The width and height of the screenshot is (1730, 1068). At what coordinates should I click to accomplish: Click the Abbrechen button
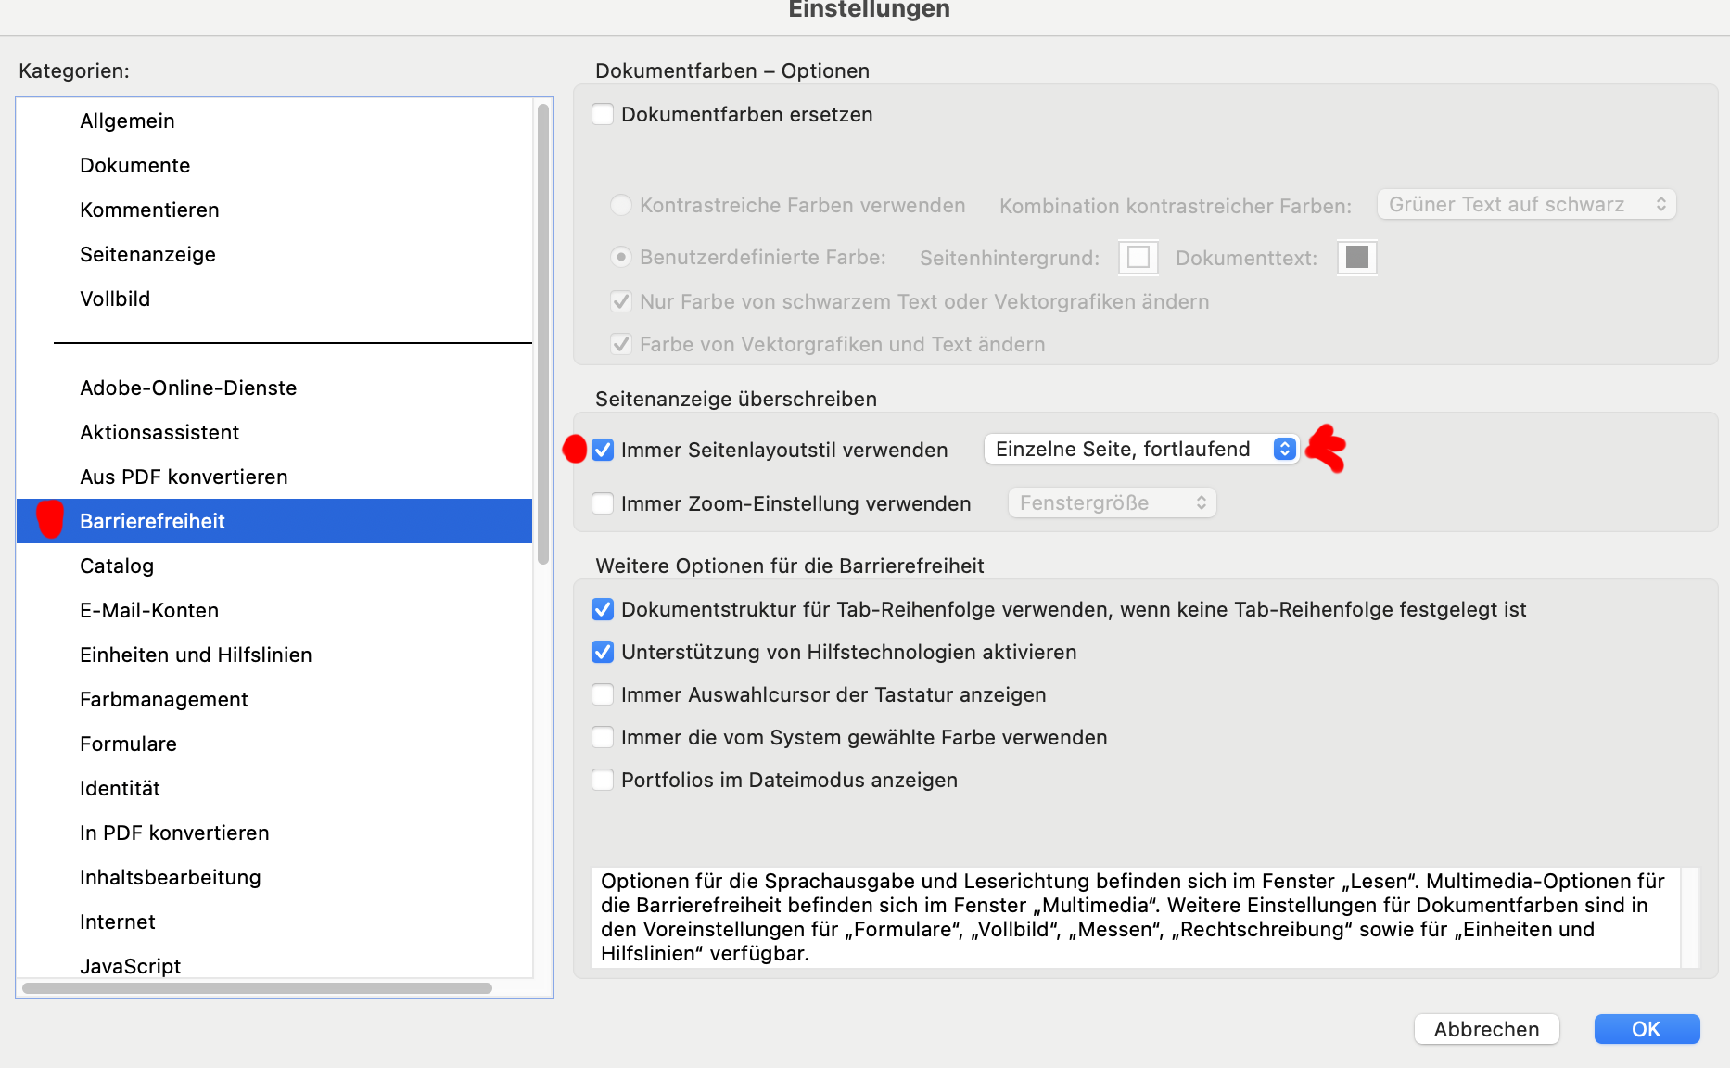(x=1486, y=1029)
